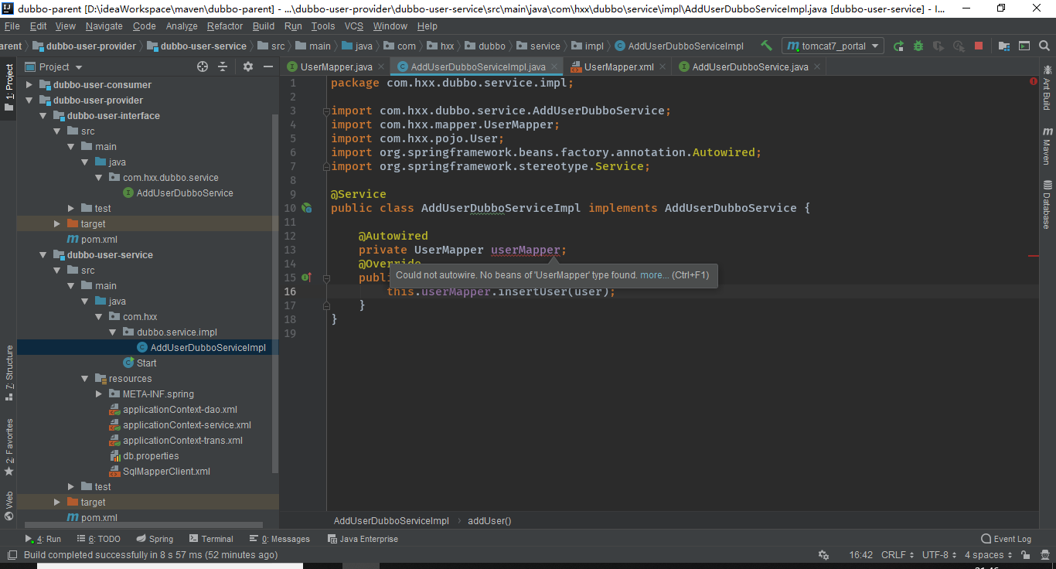This screenshot has width=1056, height=569.
Task: Open the Refactor menu
Action: pyautogui.click(x=225, y=26)
